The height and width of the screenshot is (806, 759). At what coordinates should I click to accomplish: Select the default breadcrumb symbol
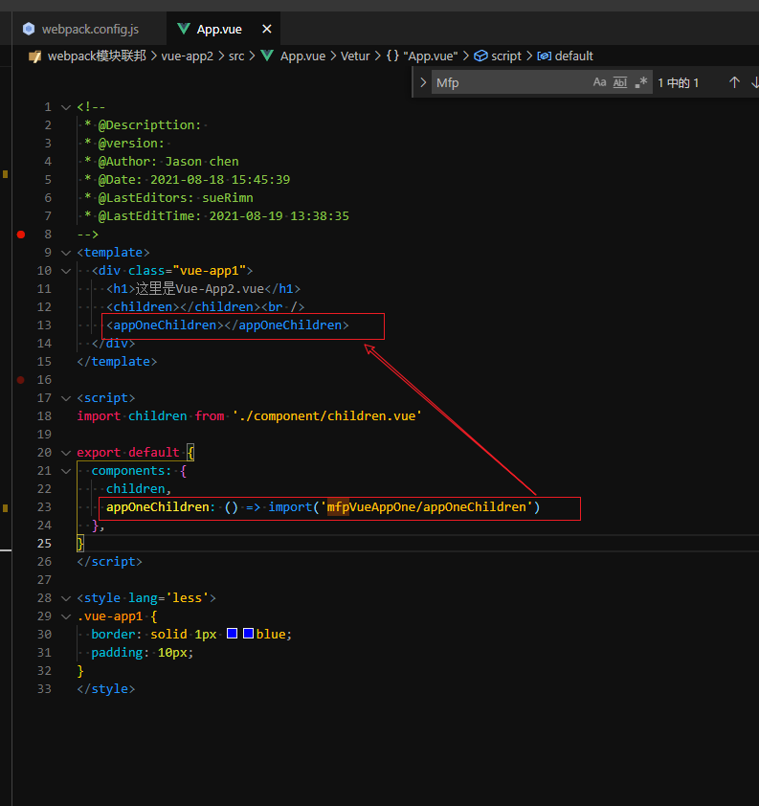[x=574, y=56]
